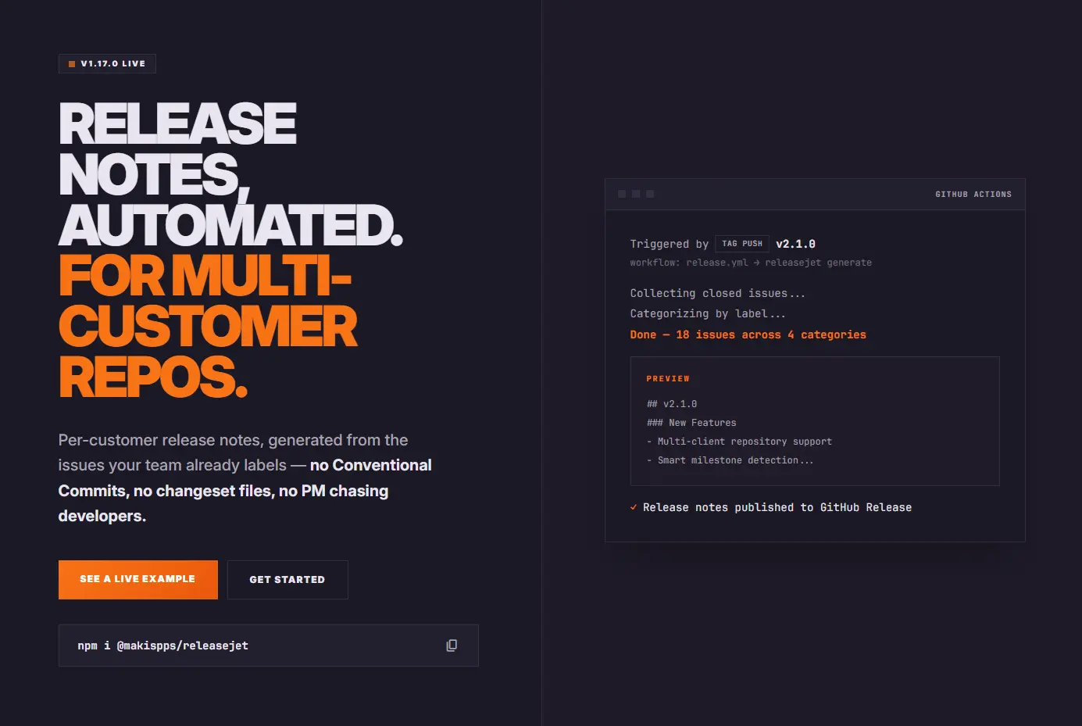This screenshot has height=726, width=1082.
Task: Click the Smart milestone detection... line
Action: pyautogui.click(x=730, y=460)
